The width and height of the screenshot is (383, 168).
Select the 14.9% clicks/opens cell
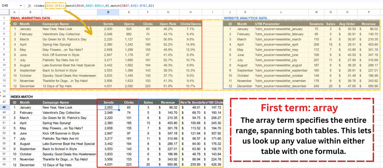[x=190, y=45]
